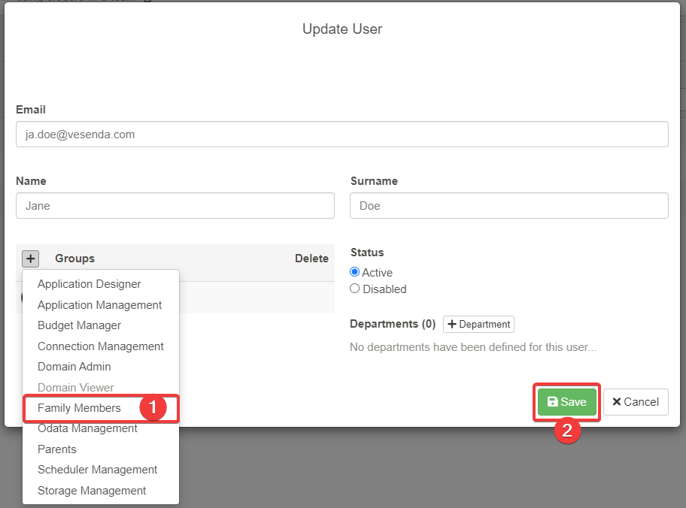The width and height of the screenshot is (686, 508).
Task: Click the Cancel button
Action: 635,402
